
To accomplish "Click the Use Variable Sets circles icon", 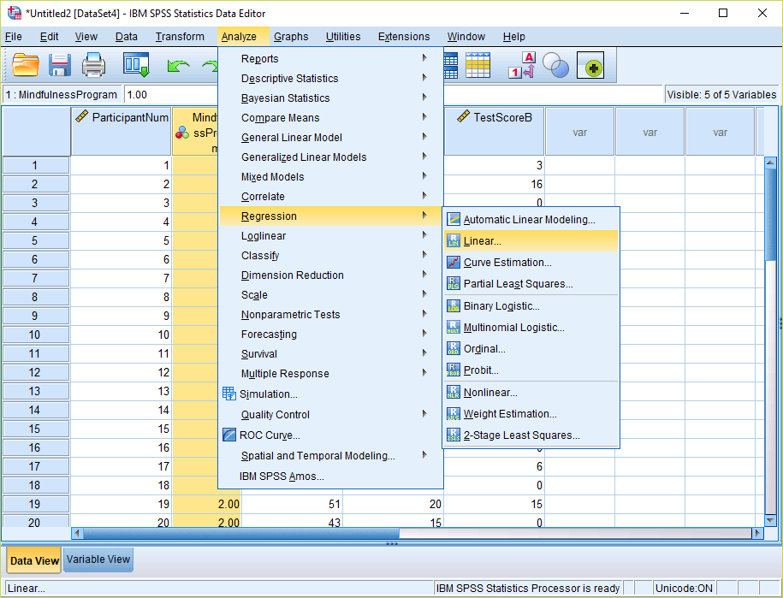I will coord(556,66).
